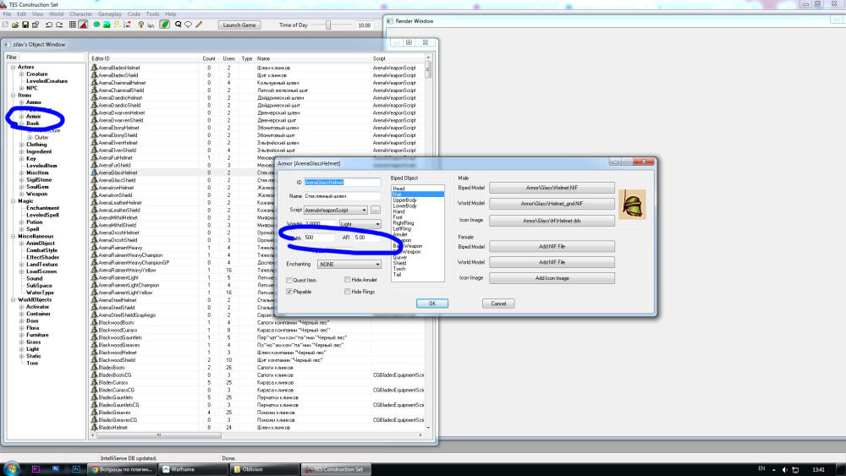Click the Undo arrow toolbar icon
Image resolution: width=846 pixels, height=476 pixels.
[x=48, y=25]
